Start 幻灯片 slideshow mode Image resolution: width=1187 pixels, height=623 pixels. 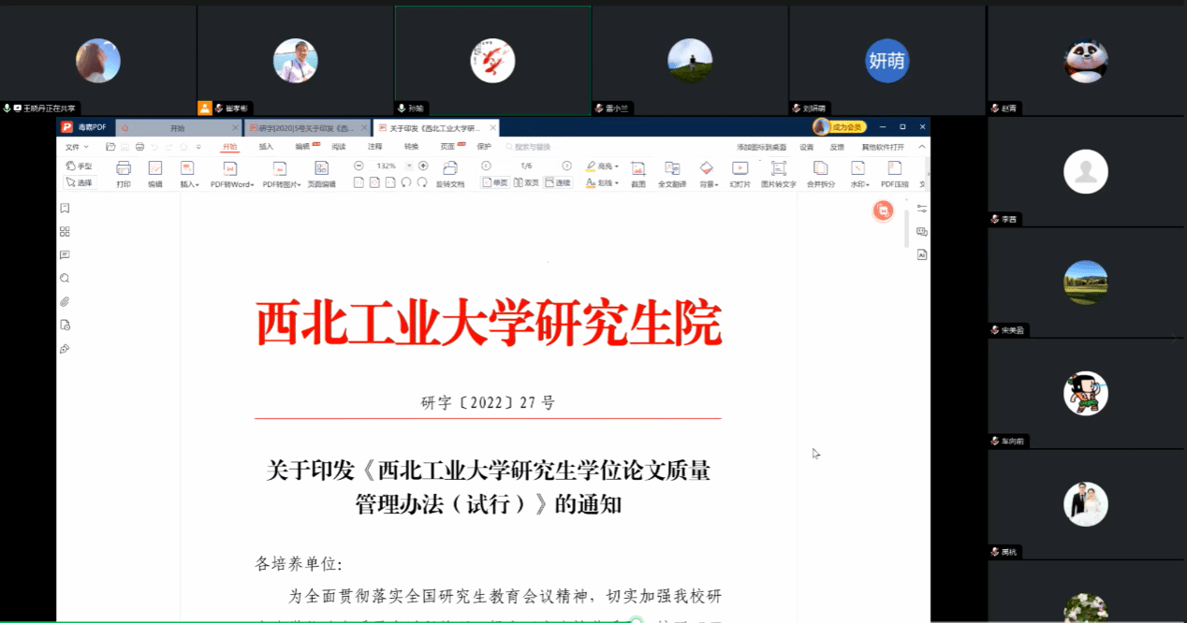coord(740,173)
